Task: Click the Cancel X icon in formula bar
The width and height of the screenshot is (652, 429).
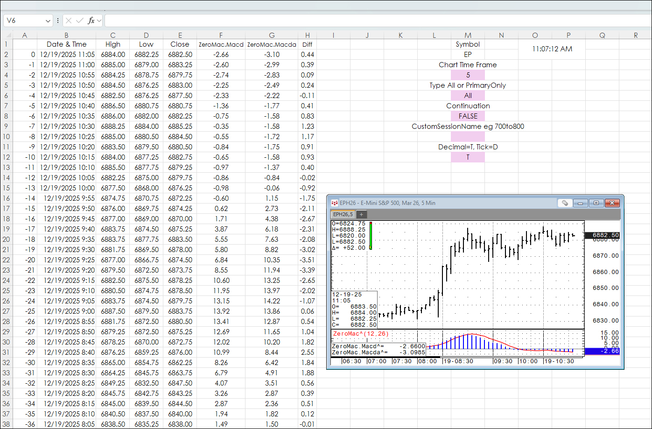Action: pyautogui.click(x=69, y=21)
